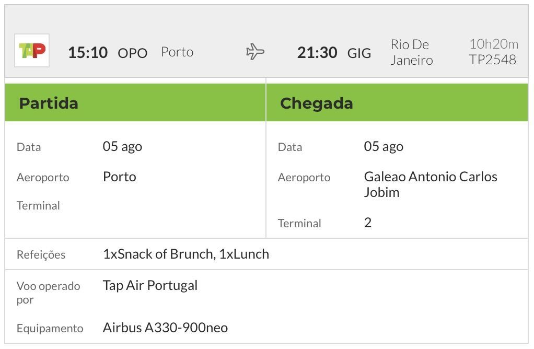Image resolution: width=534 pixels, height=349 pixels.
Task: Click the airplane icon between cities
Action: point(255,52)
